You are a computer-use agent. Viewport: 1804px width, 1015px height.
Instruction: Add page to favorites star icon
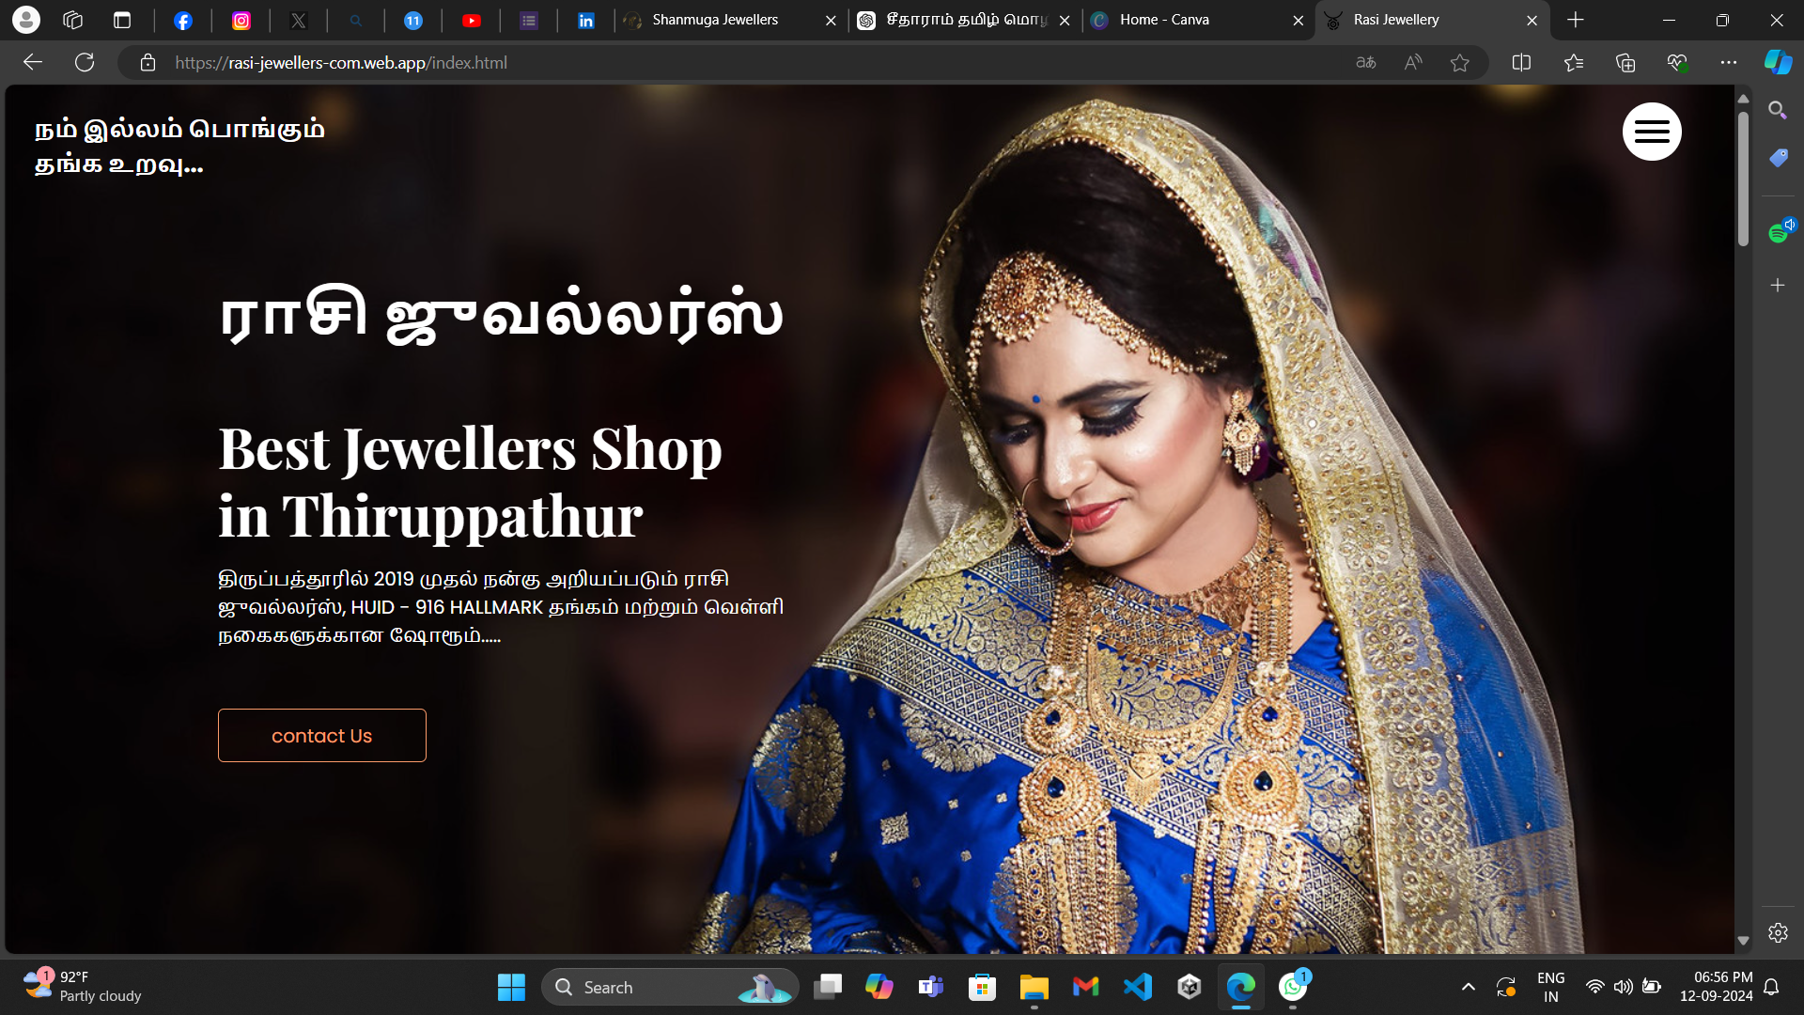[1459, 62]
